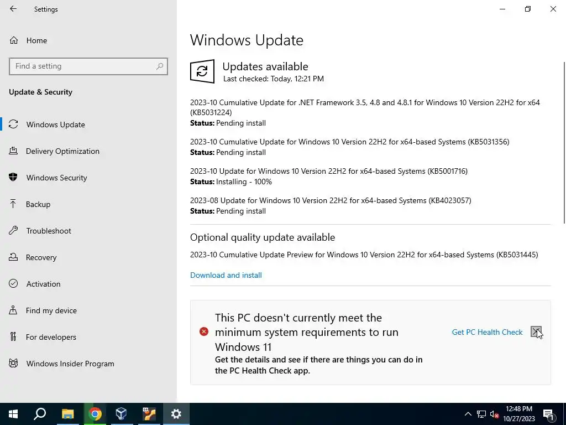Open the Windows Start menu
Image resolution: width=566 pixels, height=425 pixels.
(13, 414)
